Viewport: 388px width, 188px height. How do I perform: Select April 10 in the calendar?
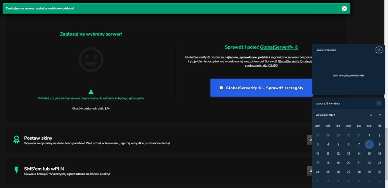coord(318,154)
